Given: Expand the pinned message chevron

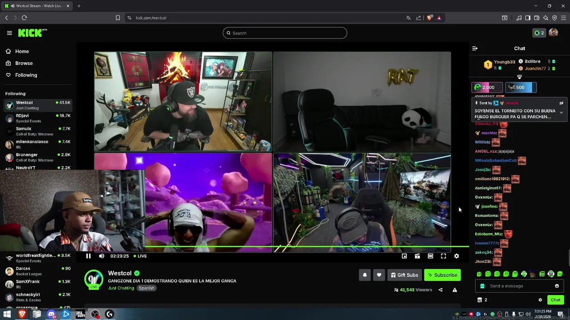Looking at the screenshot, I should coord(561,112).
